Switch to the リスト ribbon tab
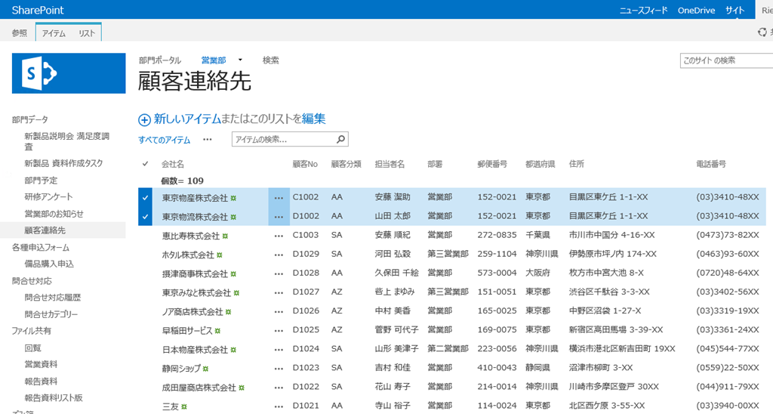Screen dimensions: 773x414 [87, 33]
